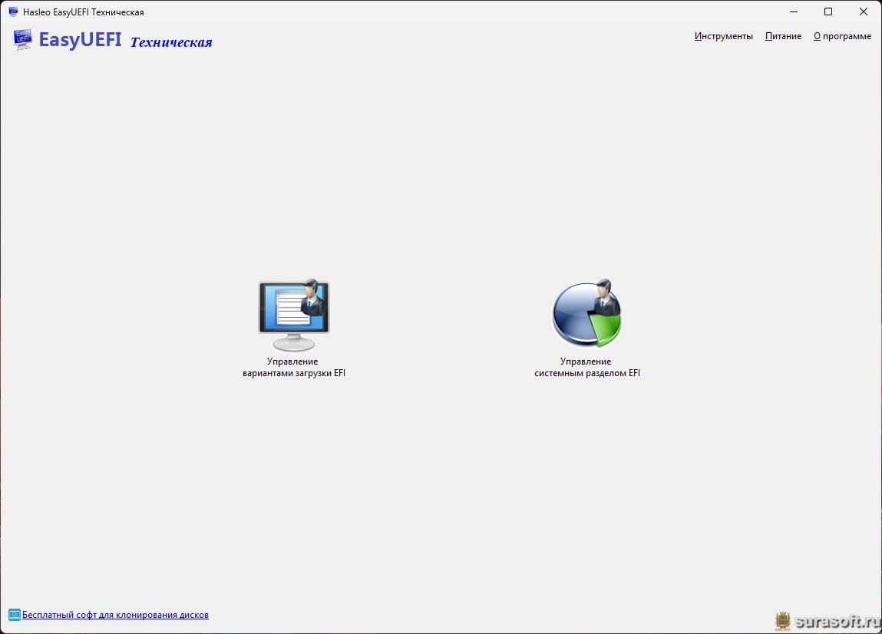The height and width of the screenshot is (634, 882).
Task: Open the Инструменты menu
Action: tap(723, 36)
